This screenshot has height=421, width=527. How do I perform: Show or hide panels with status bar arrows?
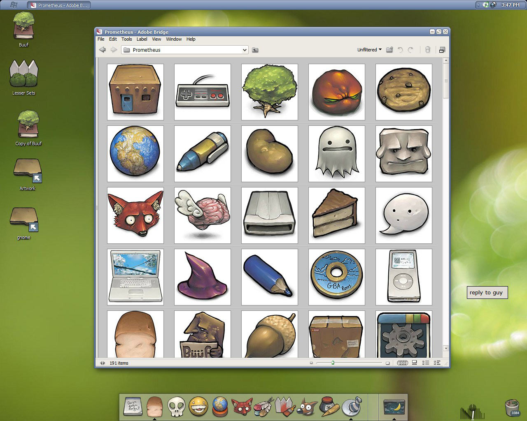tap(103, 363)
